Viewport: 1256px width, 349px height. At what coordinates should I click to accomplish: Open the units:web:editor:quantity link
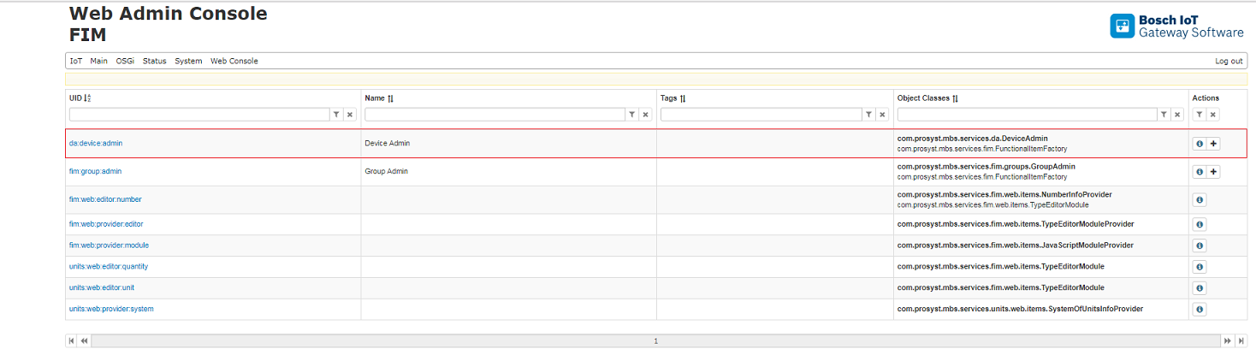point(109,266)
